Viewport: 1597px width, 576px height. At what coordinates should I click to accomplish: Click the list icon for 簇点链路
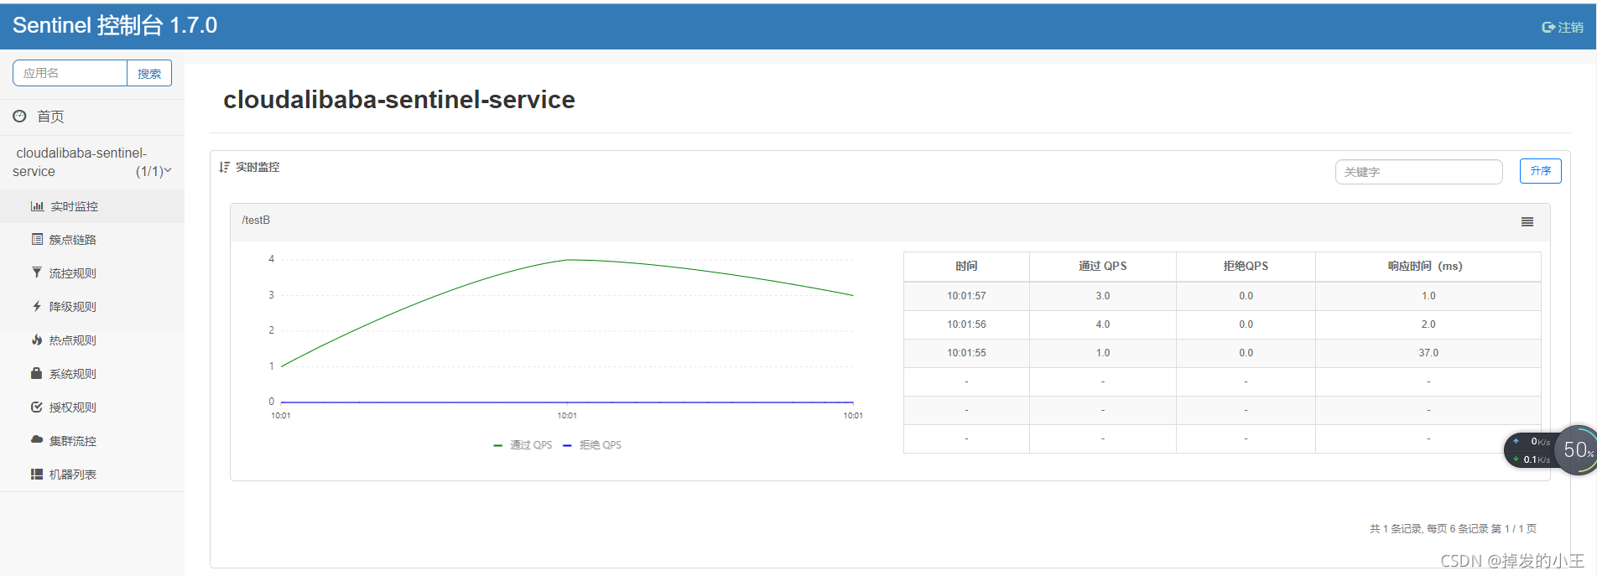[37, 240]
